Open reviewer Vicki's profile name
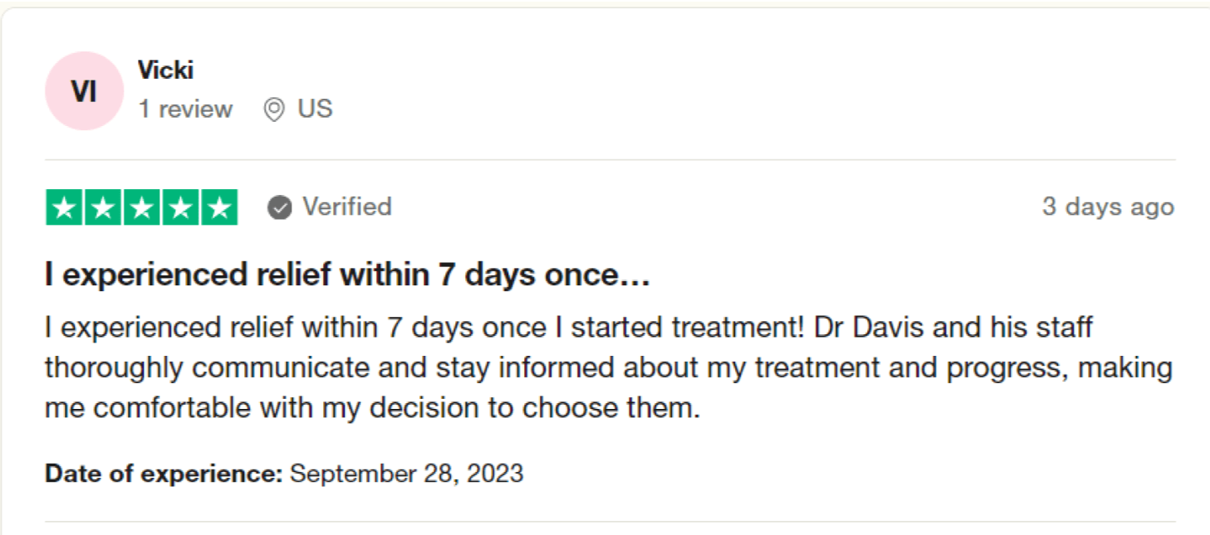Image resolution: width=1210 pixels, height=535 pixels. click(x=165, y=71)
